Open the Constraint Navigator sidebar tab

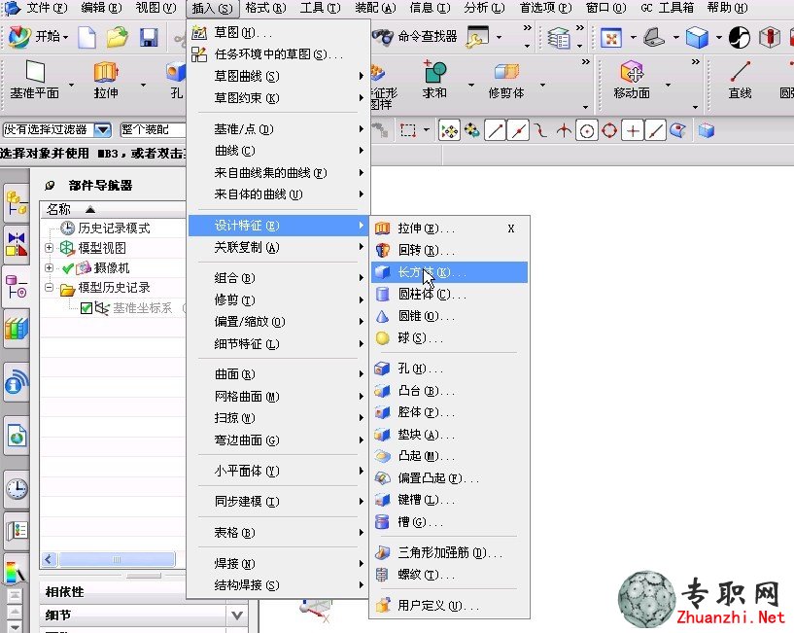click(x=17, y=244)
